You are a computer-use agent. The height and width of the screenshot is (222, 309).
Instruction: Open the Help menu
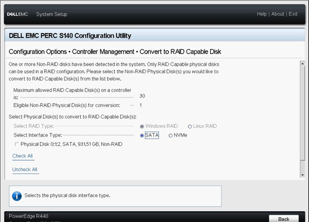point(261,14)
